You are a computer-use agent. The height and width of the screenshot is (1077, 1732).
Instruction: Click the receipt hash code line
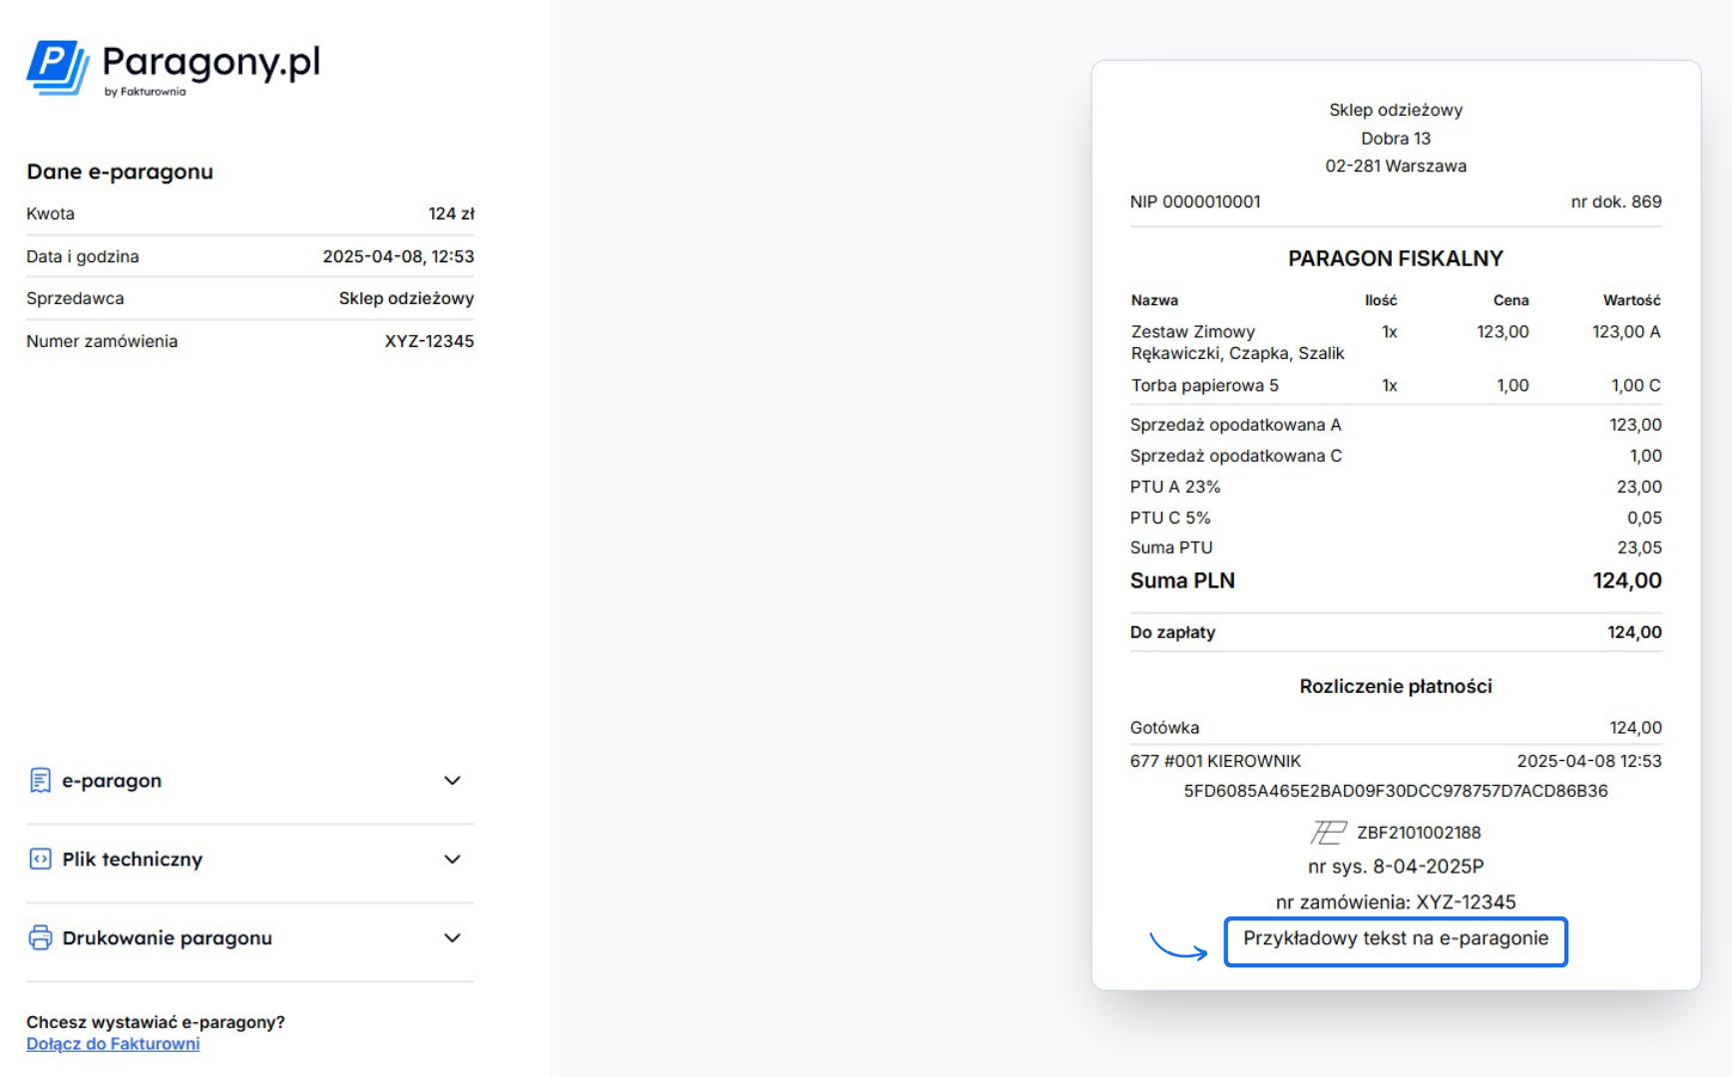point(1395,791)
